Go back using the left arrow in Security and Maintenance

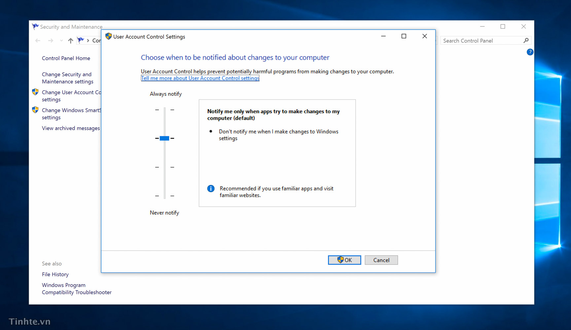point(38,41)
